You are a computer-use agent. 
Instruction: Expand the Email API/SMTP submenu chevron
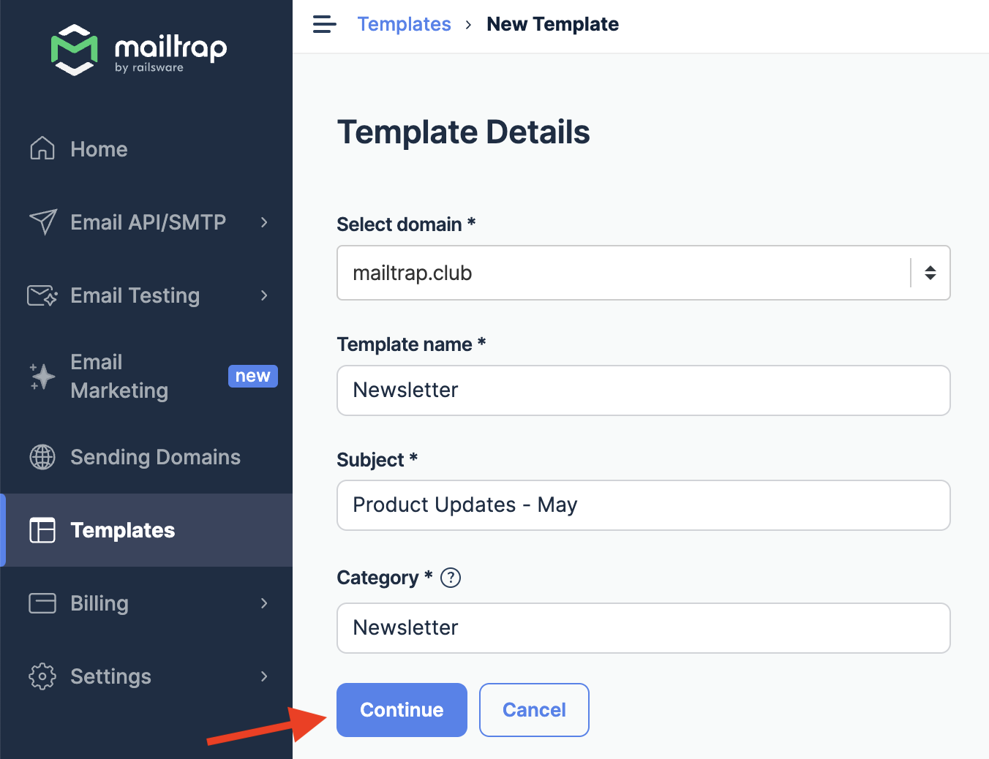click(x=264, y=222)
